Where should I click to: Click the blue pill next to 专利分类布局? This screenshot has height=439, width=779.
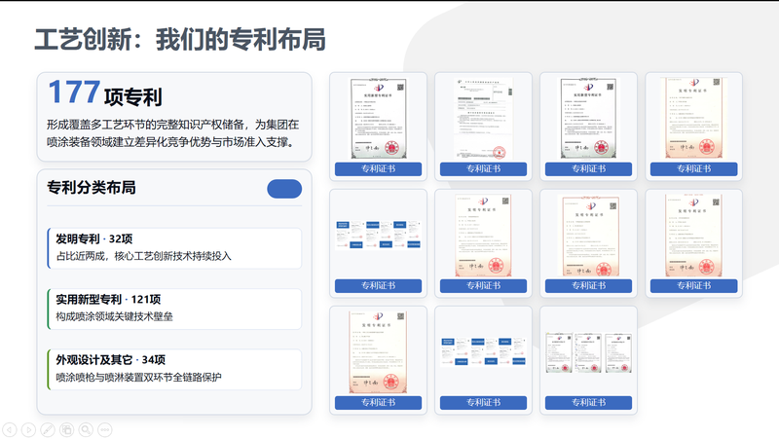284,189
